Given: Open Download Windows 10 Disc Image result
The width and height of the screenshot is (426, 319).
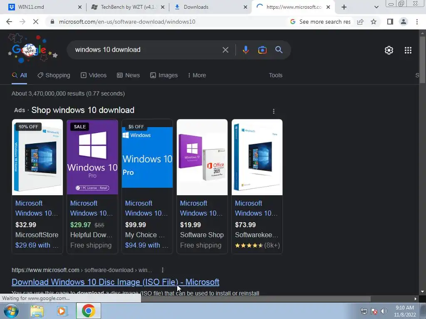Looking at the screenshot, I should pyautogui.click(x=116, y=282).
